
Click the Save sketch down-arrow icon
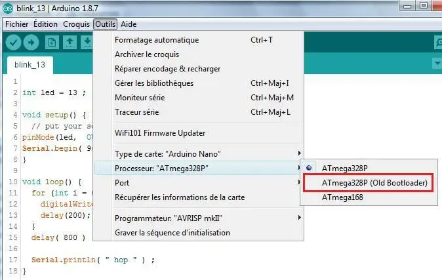coord(87,43)
